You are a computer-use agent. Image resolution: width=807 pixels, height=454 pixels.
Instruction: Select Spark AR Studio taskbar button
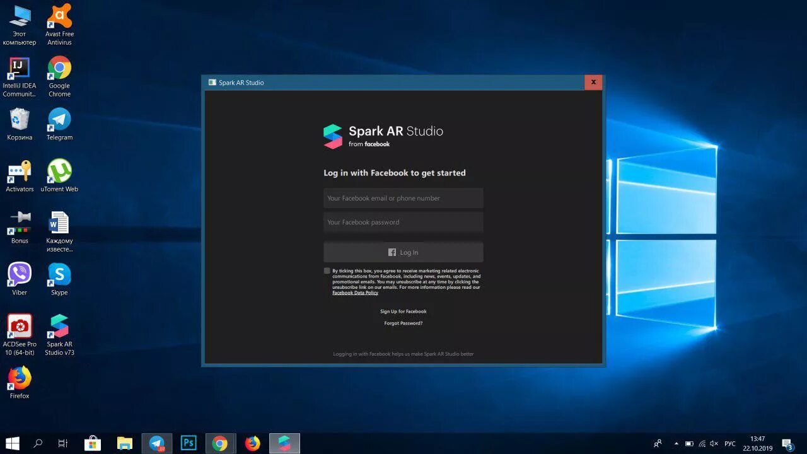click(x=284, y=443)
